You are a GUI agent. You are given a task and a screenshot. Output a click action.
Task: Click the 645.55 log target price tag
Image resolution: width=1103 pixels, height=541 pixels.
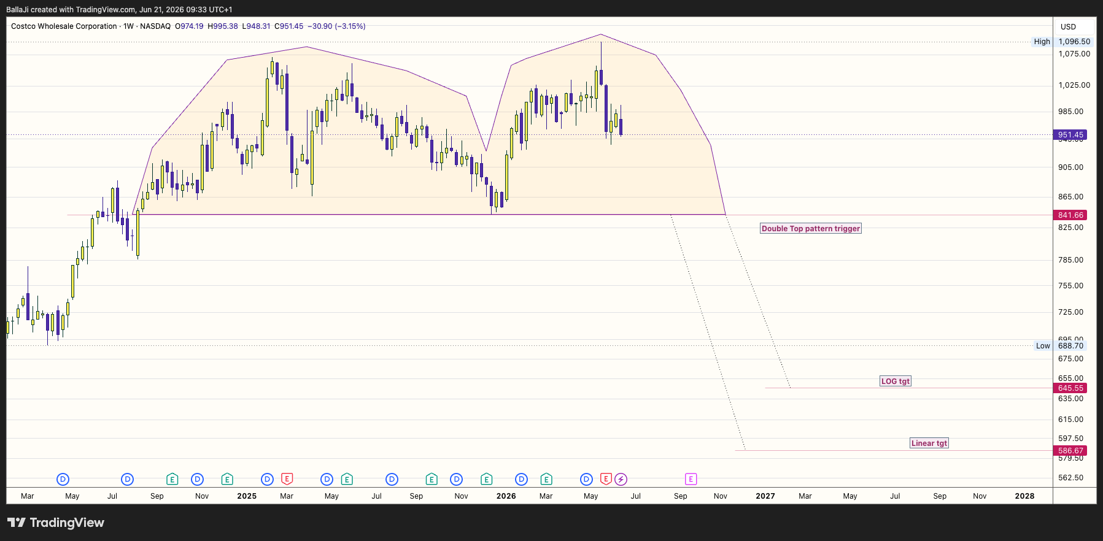point(1070,388)
